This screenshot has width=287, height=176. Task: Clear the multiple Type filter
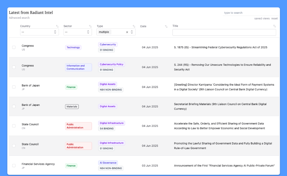127,32
